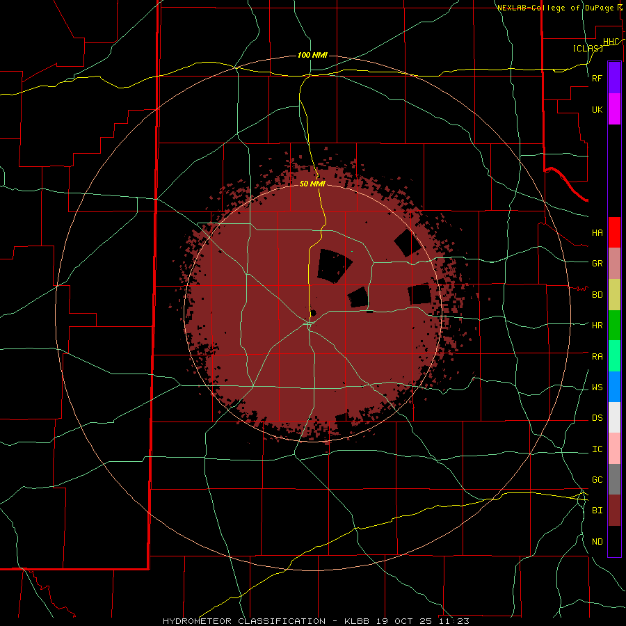Click the GR pink-brown color swatch
626x626 pixels.
614,264
